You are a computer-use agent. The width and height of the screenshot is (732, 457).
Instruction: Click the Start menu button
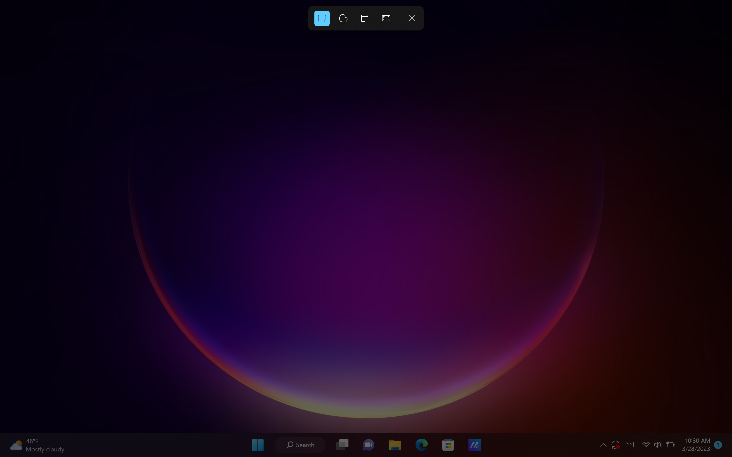pyautogui.click(x=258, y=445)
